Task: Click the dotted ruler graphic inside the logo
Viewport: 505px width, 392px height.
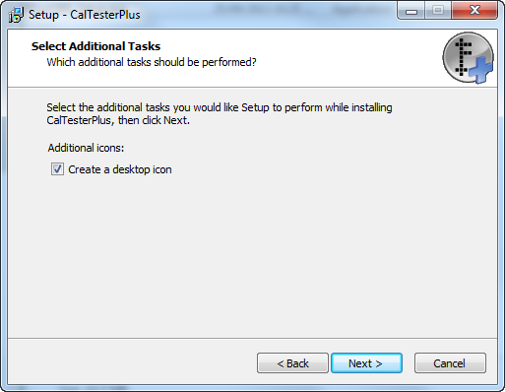Action: [x=462, y=56]
